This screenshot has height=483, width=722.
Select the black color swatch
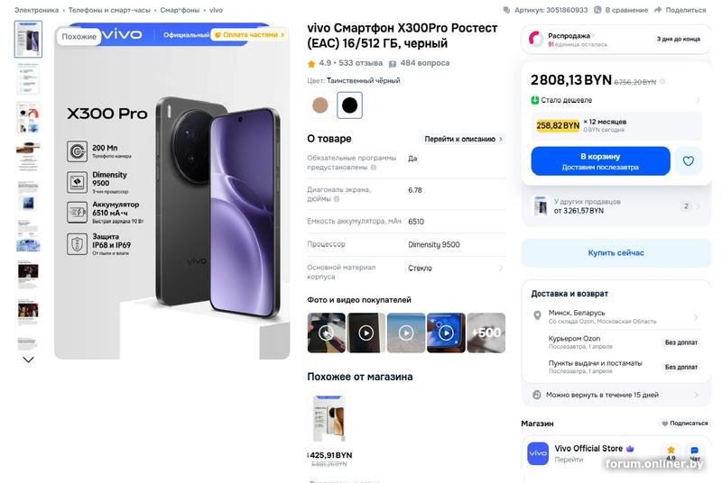point(349,105)
